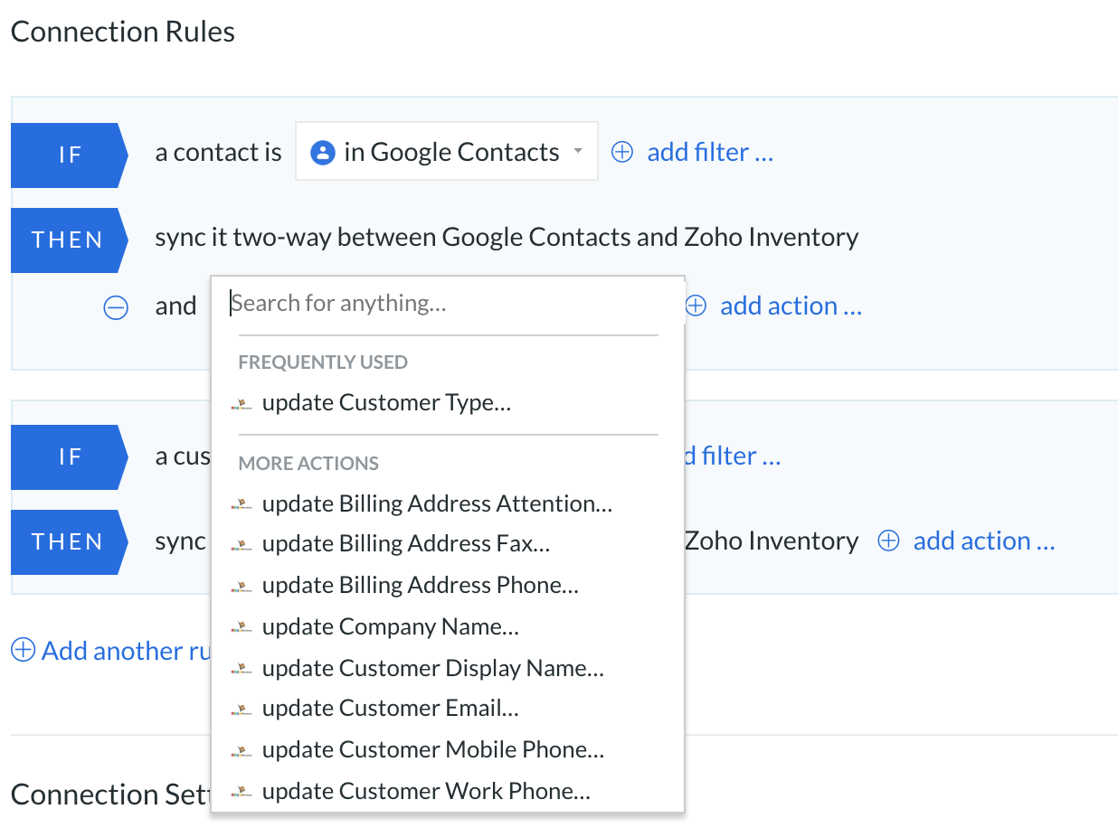Click the 'Add another rule' link
Viewport: 1118px width, 828px height.
[126, 650]
